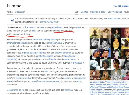Follow the ménopause link

[70, 59]
